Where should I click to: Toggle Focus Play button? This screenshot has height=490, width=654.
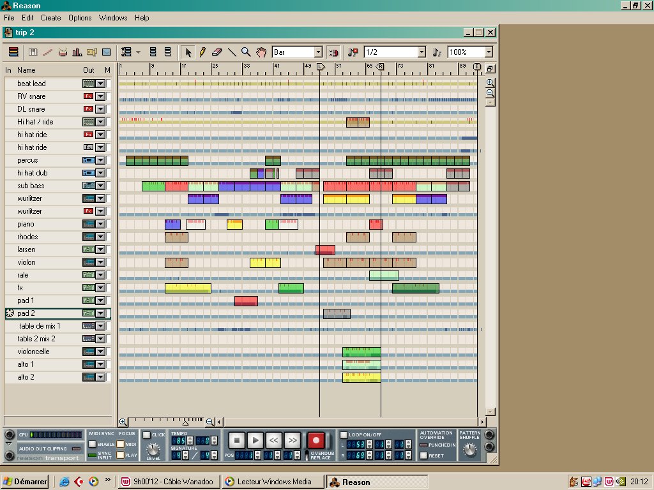[121, 455]
